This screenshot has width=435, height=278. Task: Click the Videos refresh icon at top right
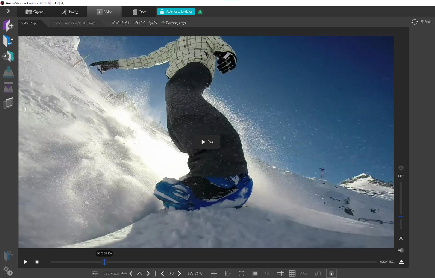coord(415,22)
